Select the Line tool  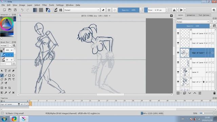6,76
